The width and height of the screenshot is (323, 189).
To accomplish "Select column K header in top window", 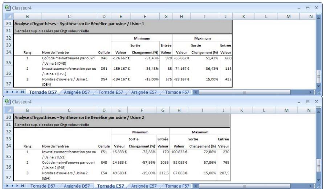I will [244, 16].
